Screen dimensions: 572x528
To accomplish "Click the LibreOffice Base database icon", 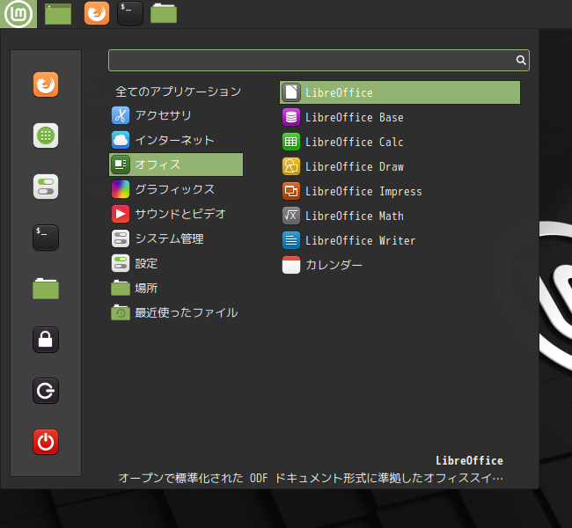I will tap(291, 117).
